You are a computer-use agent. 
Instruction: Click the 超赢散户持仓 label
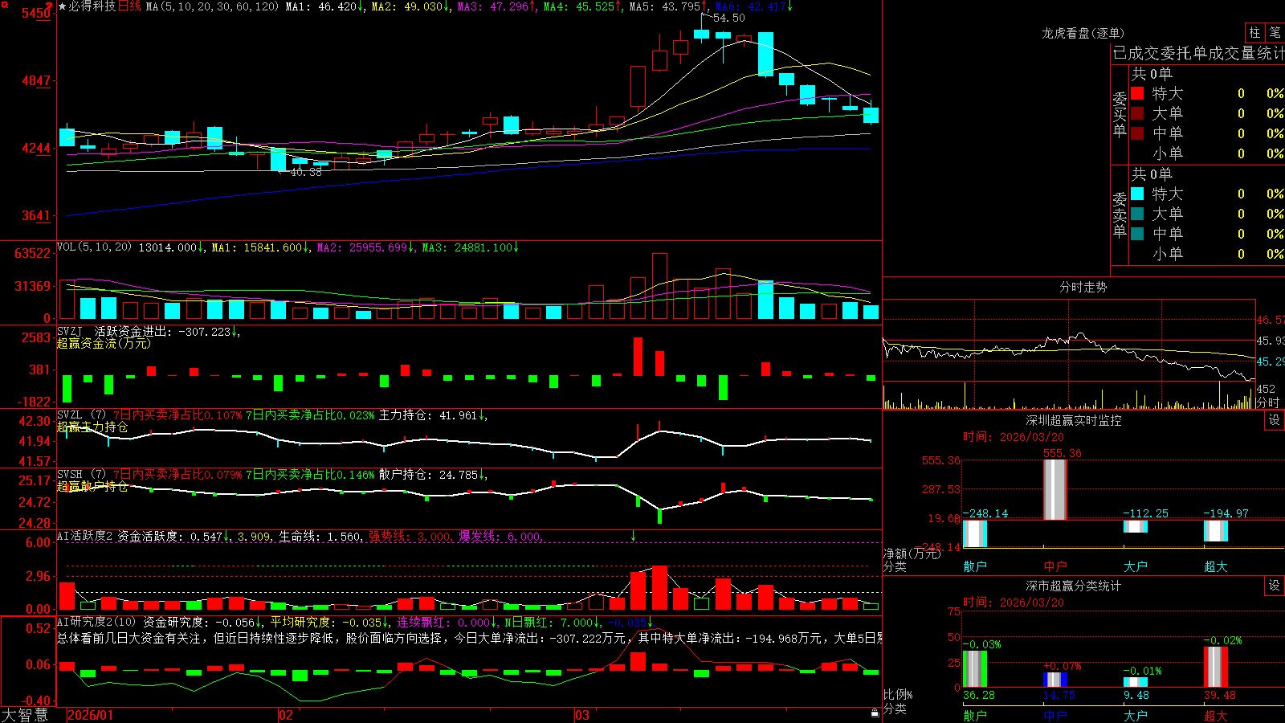[x=92, y=486]
